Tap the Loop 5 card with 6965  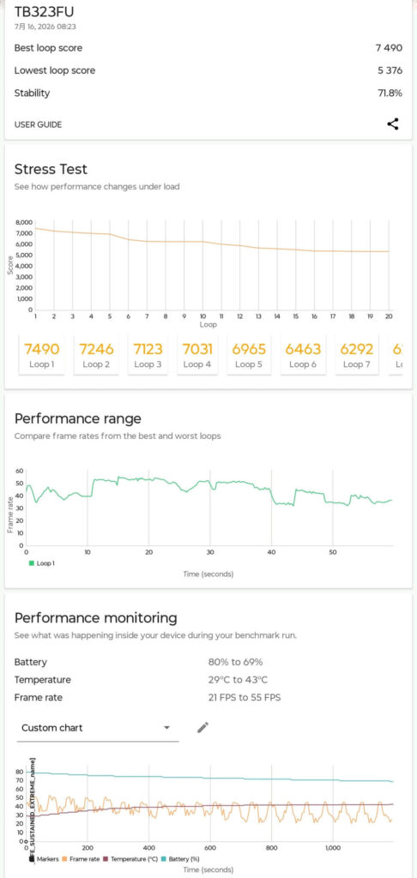pyautogui.click(x=249, y=355)
